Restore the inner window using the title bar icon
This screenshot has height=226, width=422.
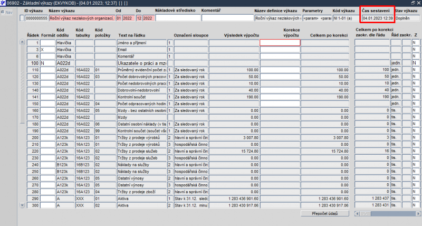click(x=413, y=3)
